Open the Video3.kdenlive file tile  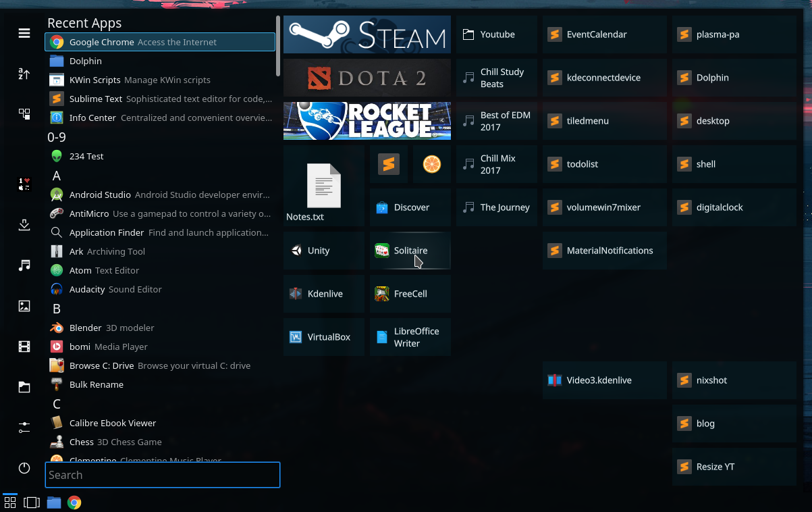tap(605, 380)
